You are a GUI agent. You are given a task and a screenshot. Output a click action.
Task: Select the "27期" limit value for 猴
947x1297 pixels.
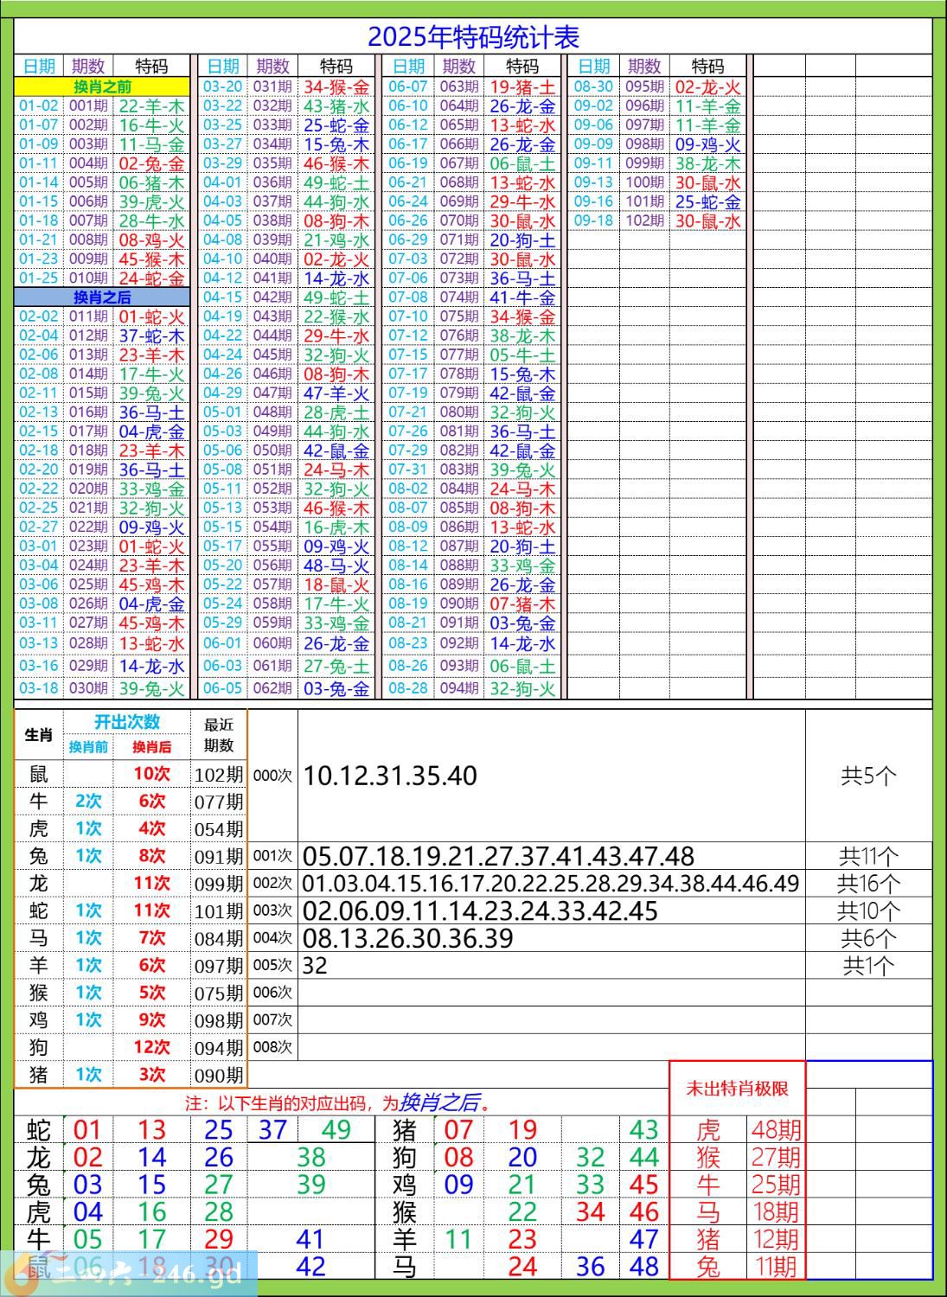point(776,1157)
